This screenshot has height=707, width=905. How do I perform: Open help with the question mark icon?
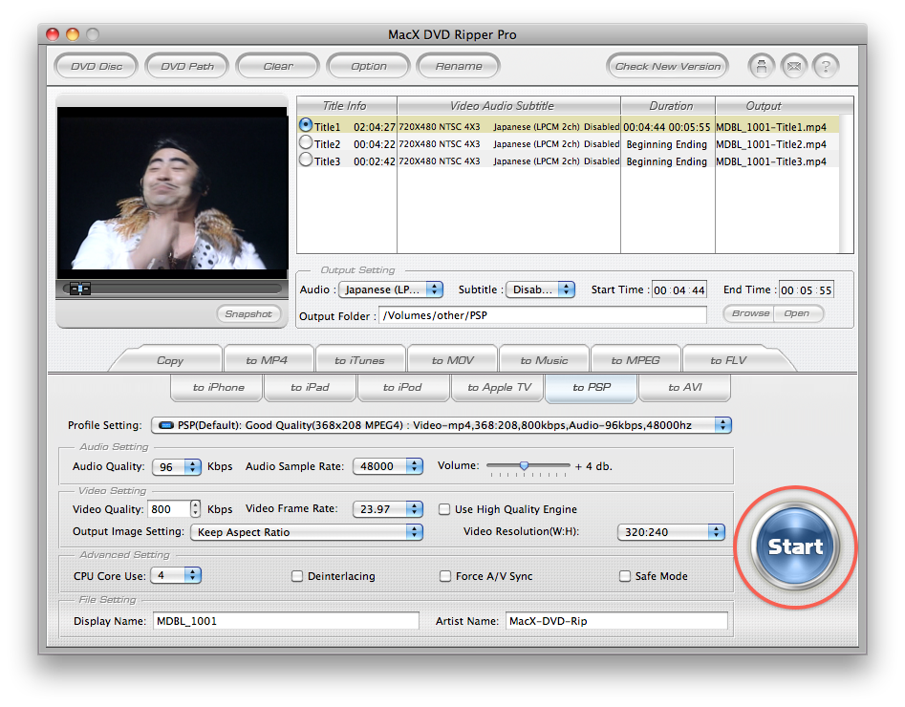826,66
